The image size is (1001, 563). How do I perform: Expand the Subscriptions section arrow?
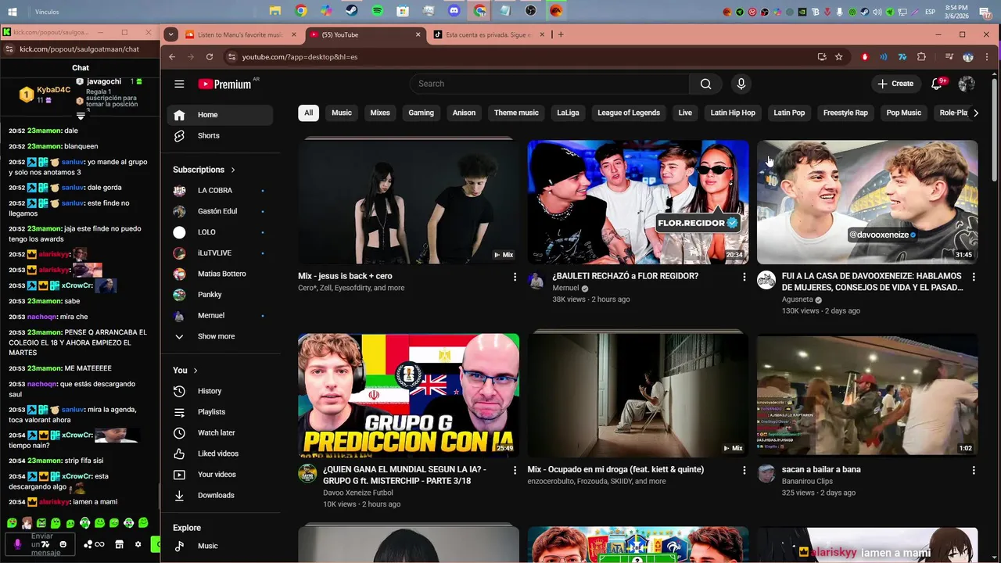point(233,170)
